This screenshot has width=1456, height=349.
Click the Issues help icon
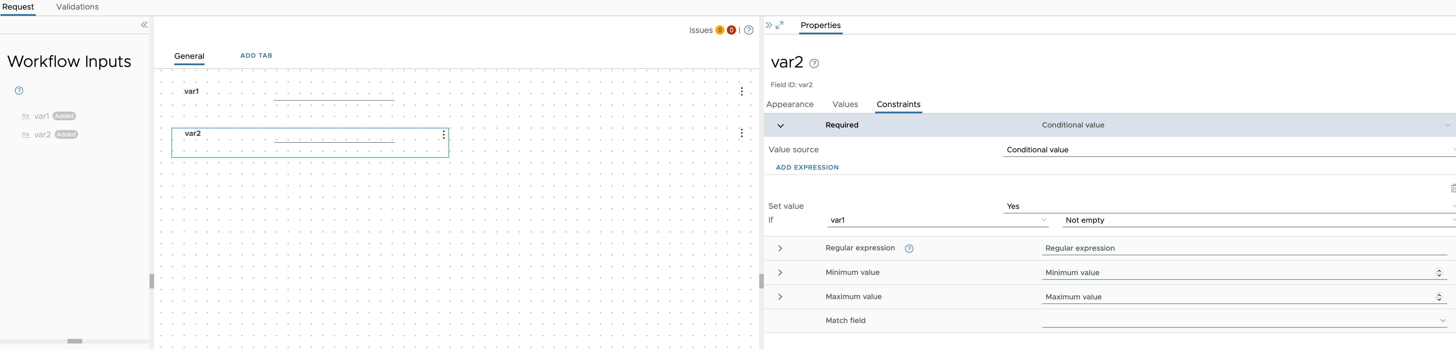(749, 30)
